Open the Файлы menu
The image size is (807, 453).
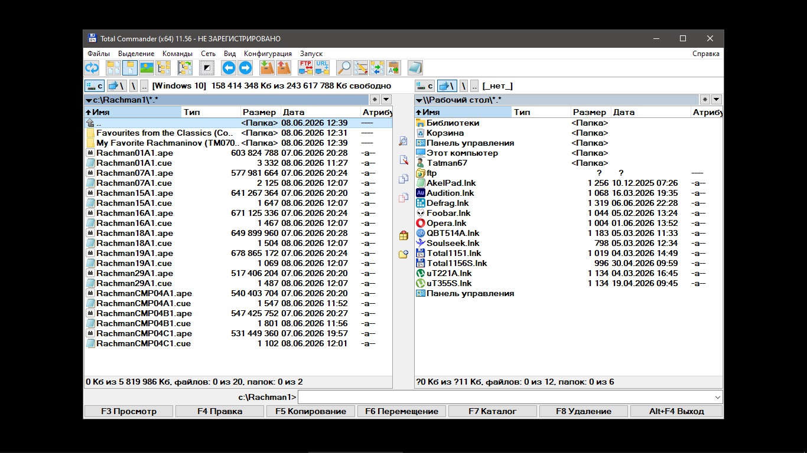(99, 54)
